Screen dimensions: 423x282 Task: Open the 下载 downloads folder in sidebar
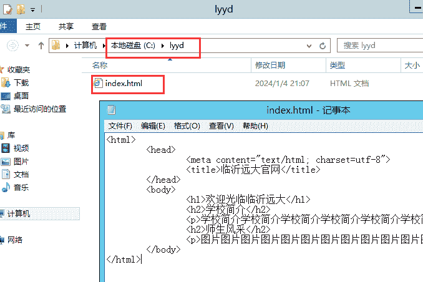21,82
